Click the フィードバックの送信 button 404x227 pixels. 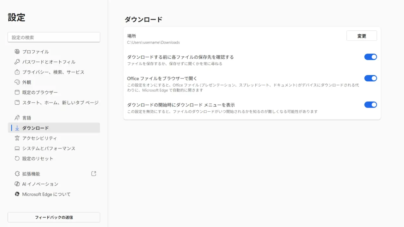[54, 217]
